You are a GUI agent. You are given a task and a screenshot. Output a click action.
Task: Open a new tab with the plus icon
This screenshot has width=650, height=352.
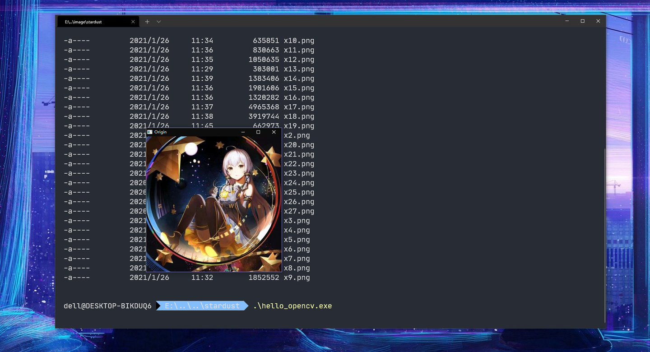click(x=147, y=21)
